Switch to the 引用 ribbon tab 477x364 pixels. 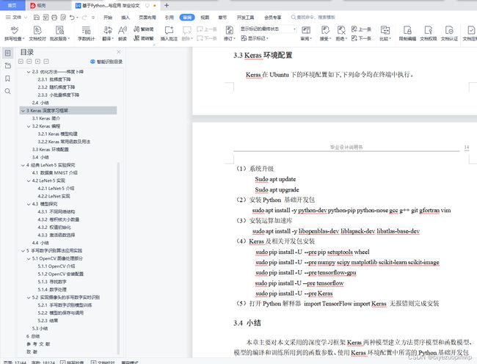(x=169, y=18)
